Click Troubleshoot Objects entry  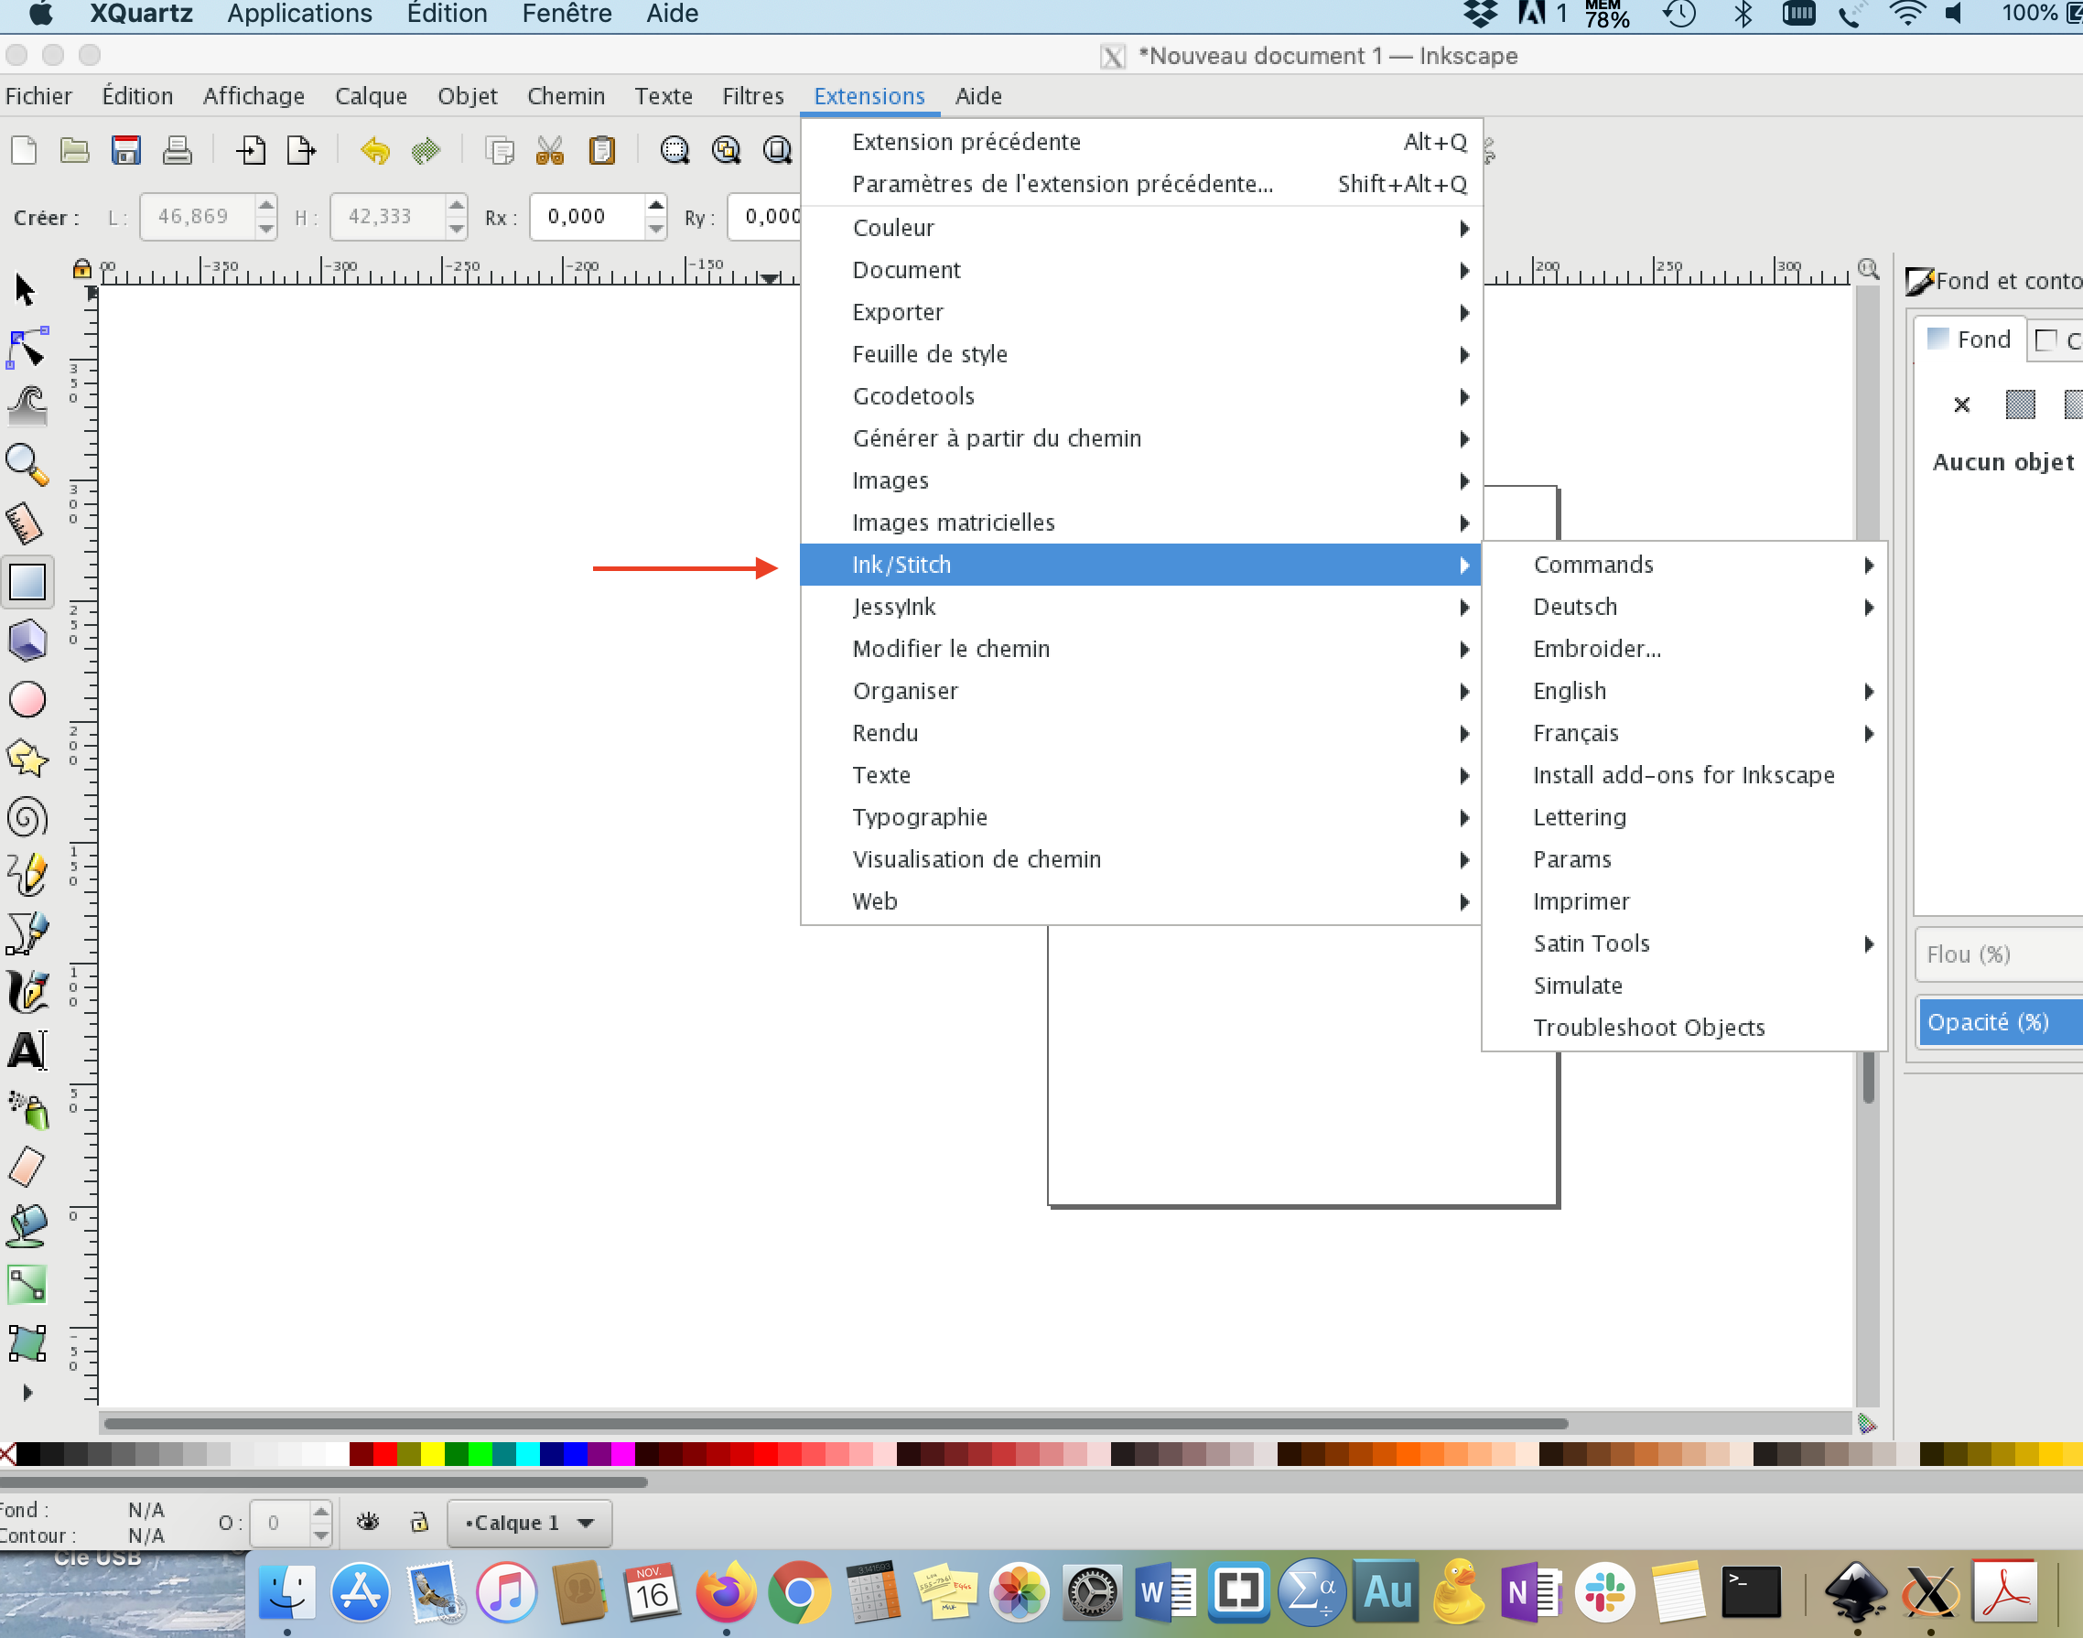coord(1684,1028)
